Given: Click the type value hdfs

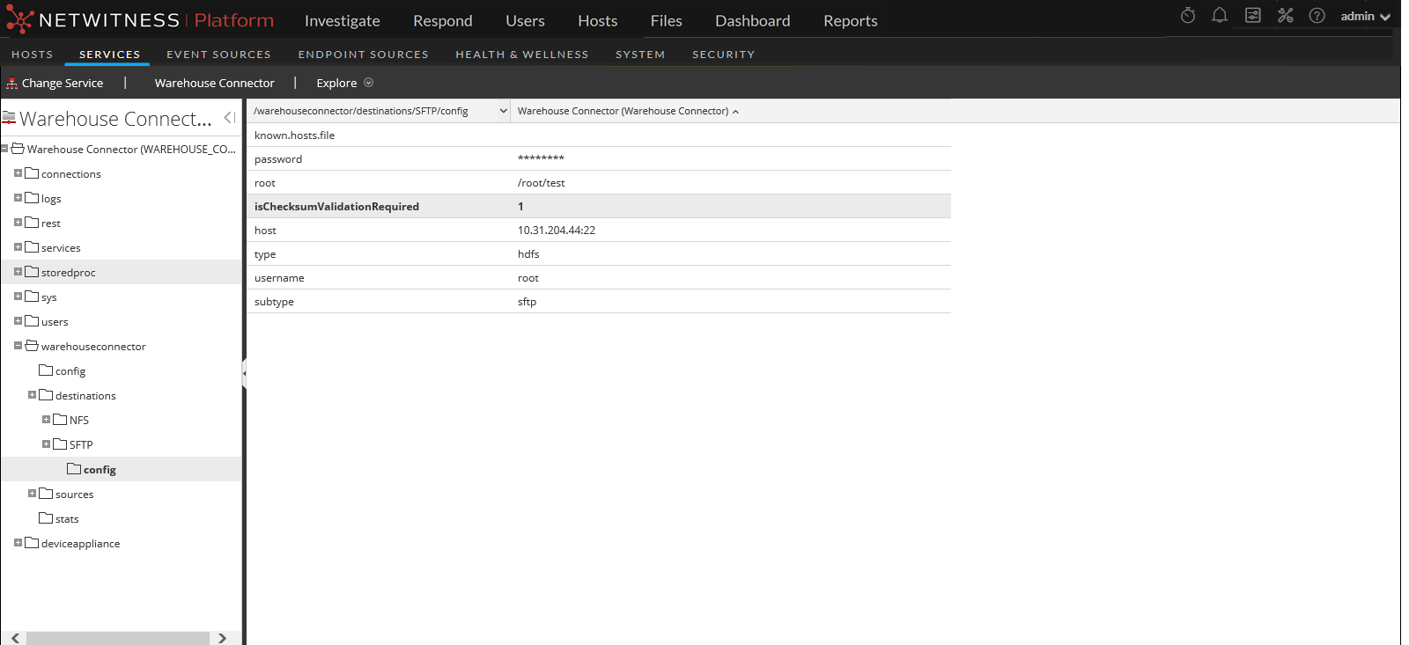Looking at the screenshot, I should coord(528,253).
